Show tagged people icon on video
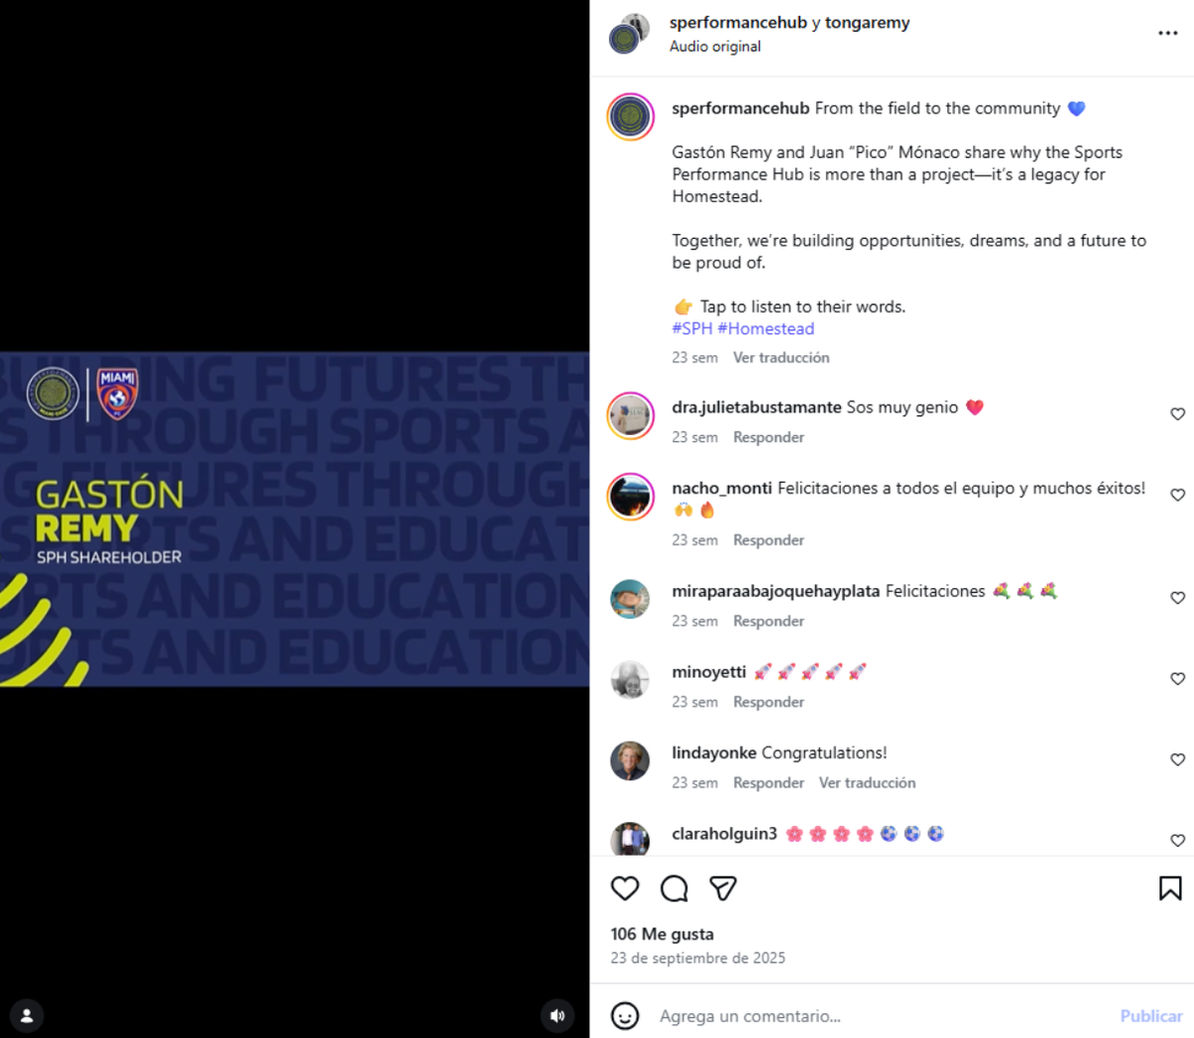Image resolution: width=1194 pixels, height=1038 pixels. pos(27,1015)
